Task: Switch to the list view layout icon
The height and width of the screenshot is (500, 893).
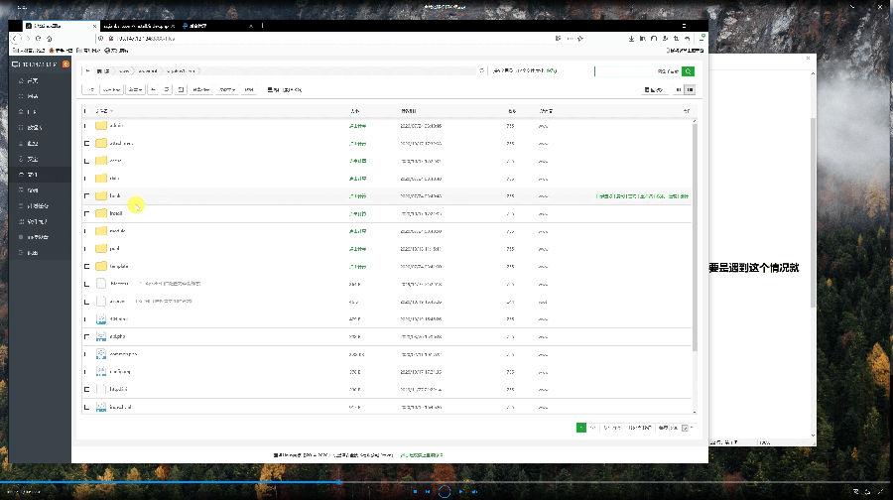Action: [x=691, y=89]
